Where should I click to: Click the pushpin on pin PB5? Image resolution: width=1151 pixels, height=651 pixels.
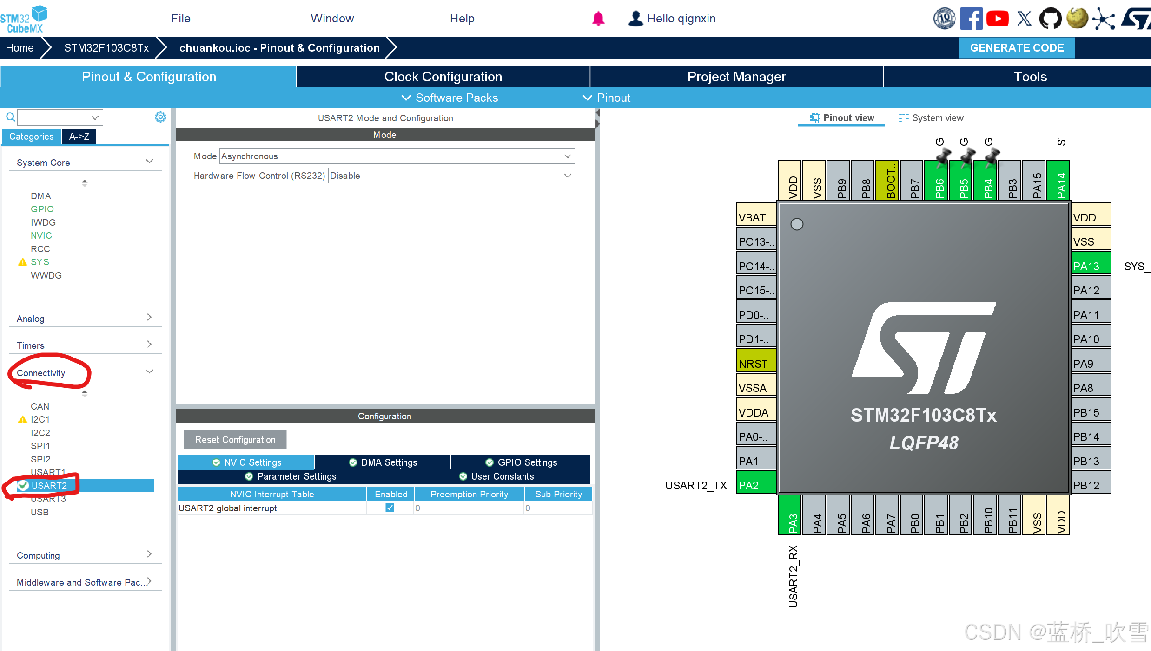pyautogui.click(x=967, y=157)
